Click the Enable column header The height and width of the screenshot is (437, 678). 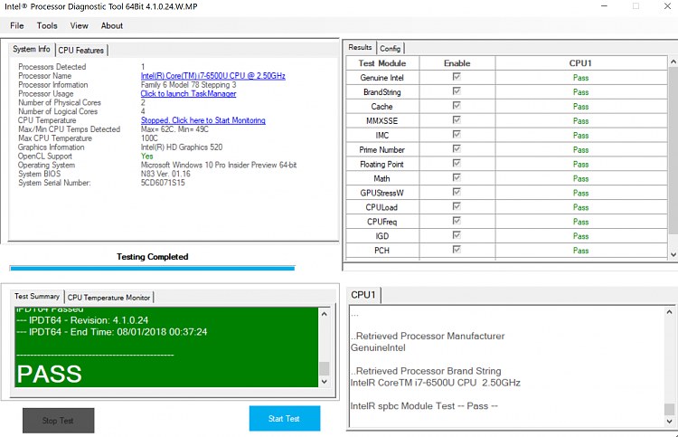[x=457, y=63]
